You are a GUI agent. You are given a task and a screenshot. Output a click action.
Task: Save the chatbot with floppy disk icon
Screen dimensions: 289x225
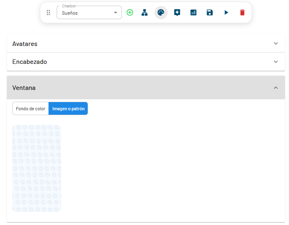pyautogui.click(x=210, y=13)
